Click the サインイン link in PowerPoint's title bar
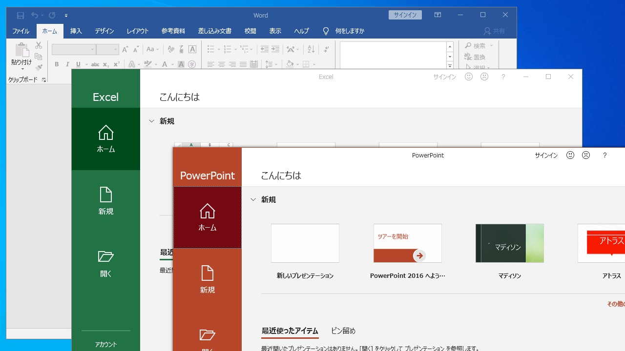 546,155
